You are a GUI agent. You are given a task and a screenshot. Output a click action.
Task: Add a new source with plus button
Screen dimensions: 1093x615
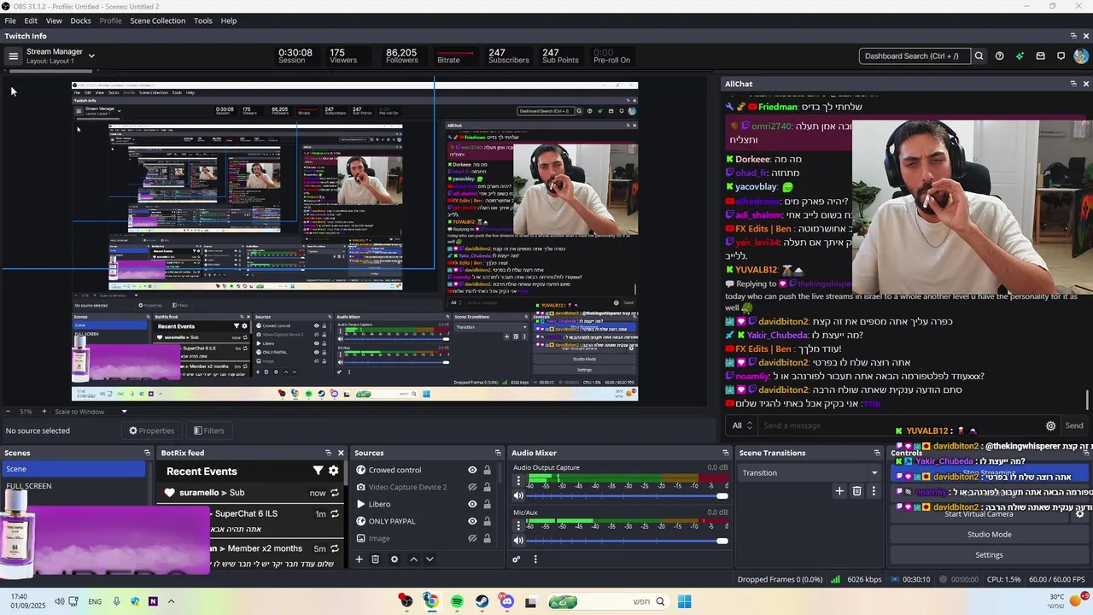(x=359, y=559)
